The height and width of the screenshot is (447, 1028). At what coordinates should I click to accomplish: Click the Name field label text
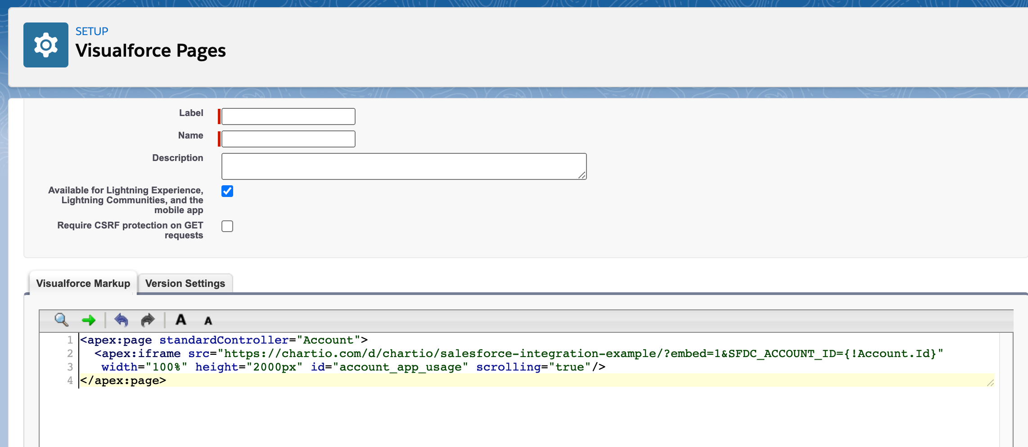pyautogui.click(x=191, y=135)
